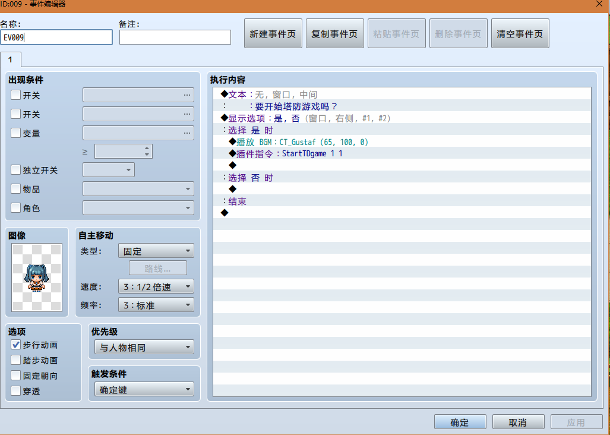This screenshot has width=610, height=435.
Task: Focus the 备注 input field
Action: pyautogui.click(x=175, y=37)
